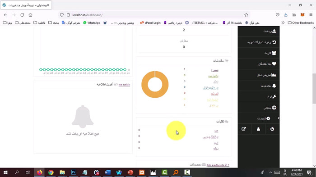Open File Explorer from the taskbar

(x=62, y=172)
